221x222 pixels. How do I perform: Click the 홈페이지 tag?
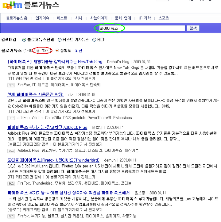click(x=113, y=216)
